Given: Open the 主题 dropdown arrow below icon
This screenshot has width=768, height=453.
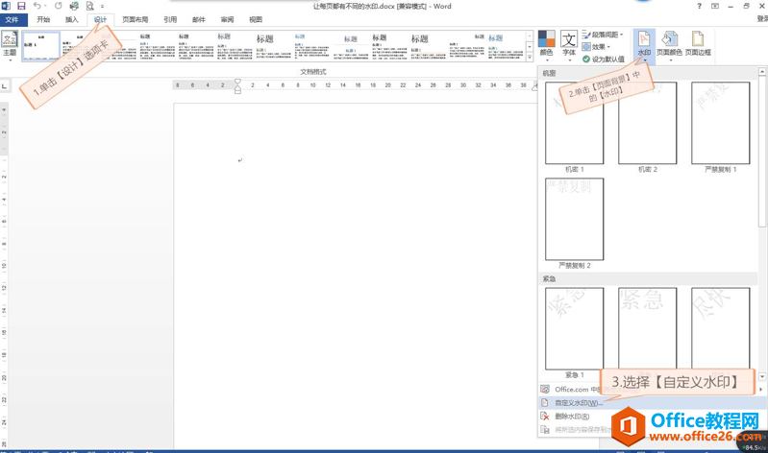Looking at the screenshot, I should [x=10, y=60].
